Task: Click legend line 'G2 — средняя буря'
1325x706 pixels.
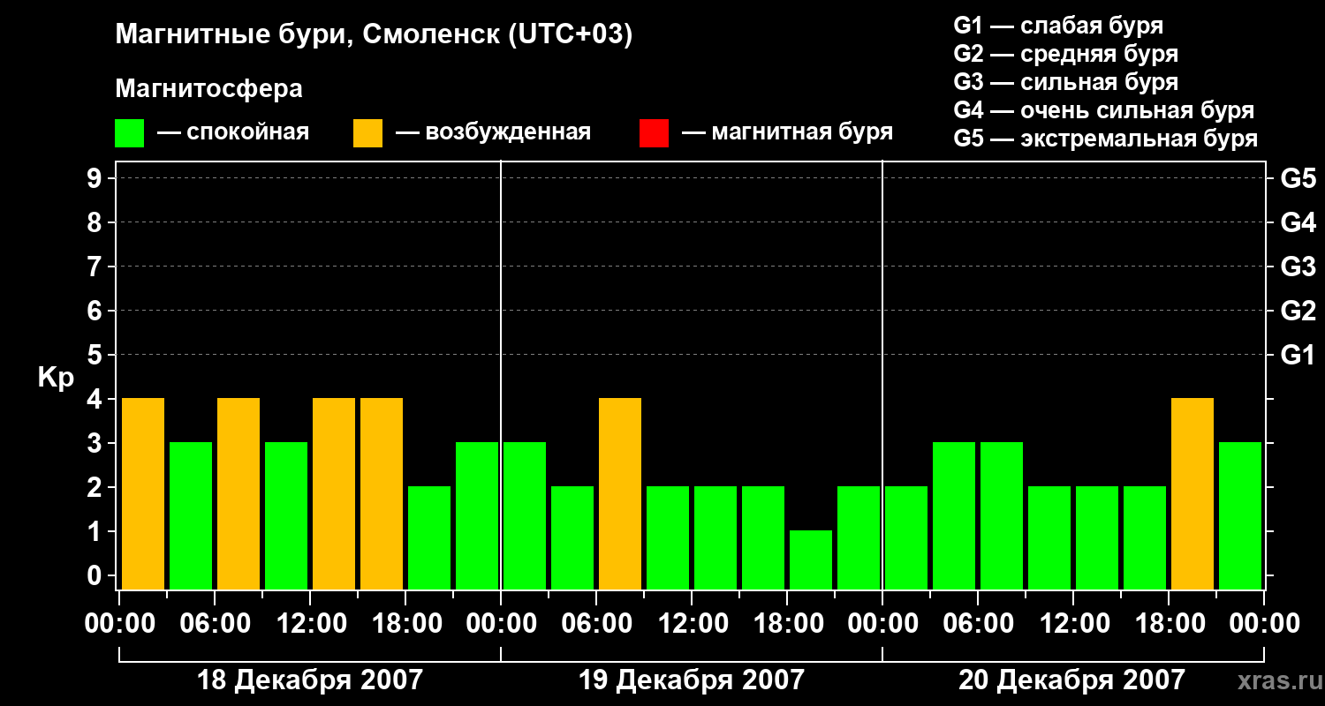Action: 1066,54
